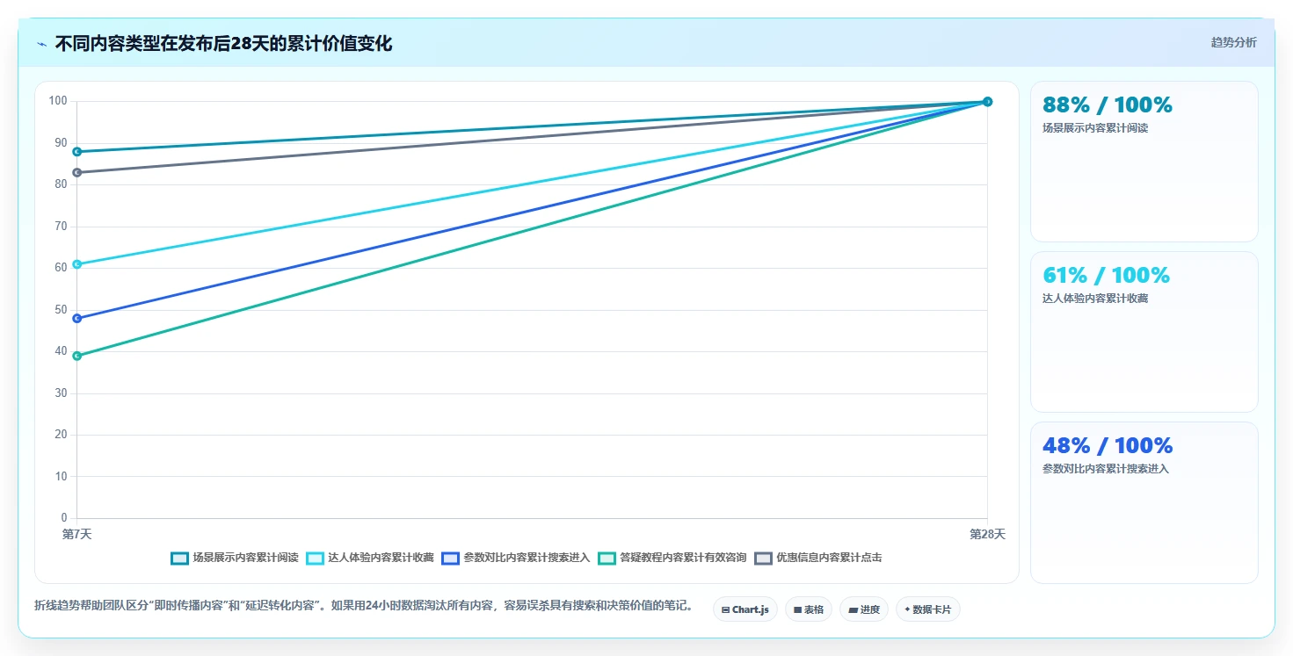The image size is (1293, 656).
Task: Click the 第7天 x-axis label
Action: tap(76, 534)
